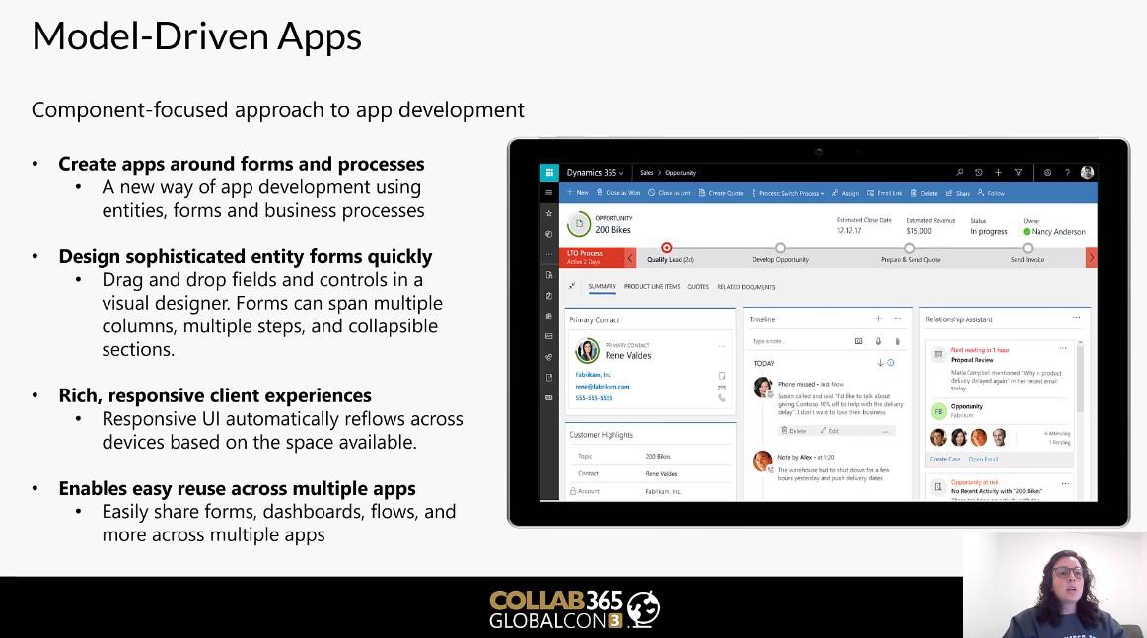Click Opportunity in the breadcrumb
Viewport: 1147px width, 638px height.
pyautogui.click(x=681, y=173)
